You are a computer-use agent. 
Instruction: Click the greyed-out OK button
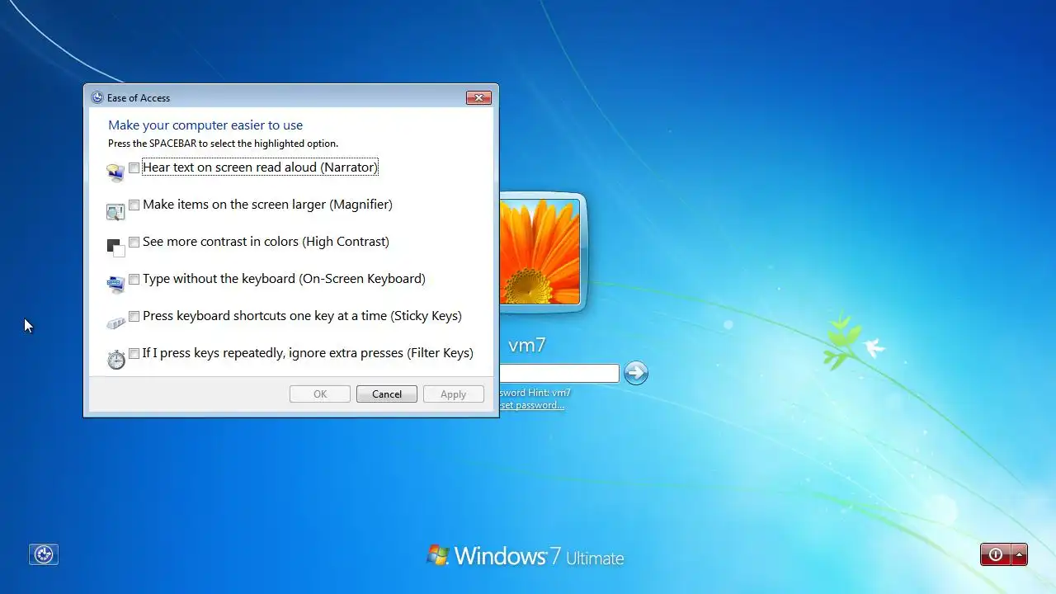(320, 394)
